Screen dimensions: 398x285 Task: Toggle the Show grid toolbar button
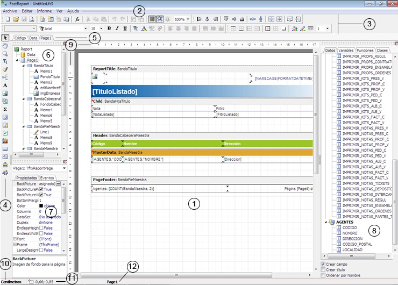click(152, 19)
